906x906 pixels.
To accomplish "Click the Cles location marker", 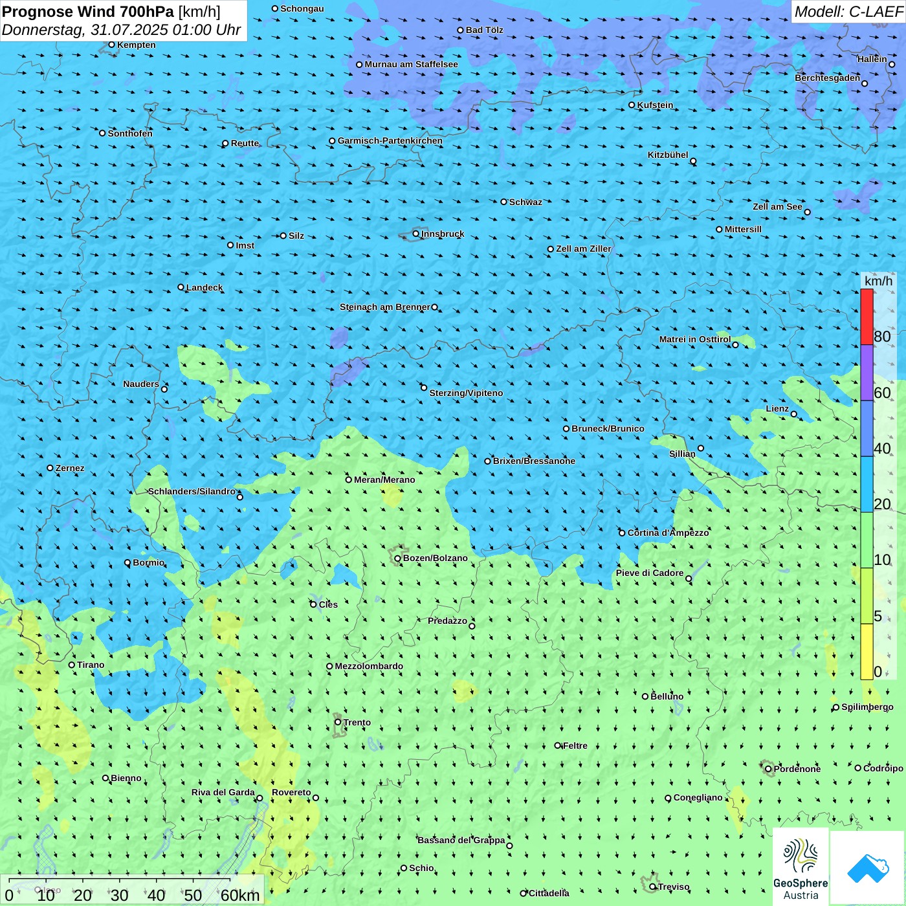I will click(x=313, y=604).
